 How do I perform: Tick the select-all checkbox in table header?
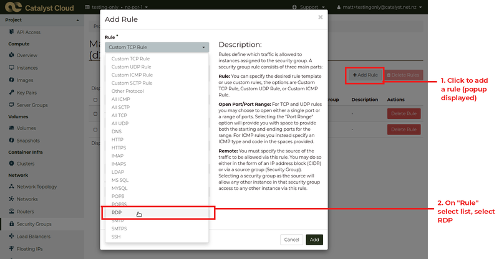(x=95, y=100)
